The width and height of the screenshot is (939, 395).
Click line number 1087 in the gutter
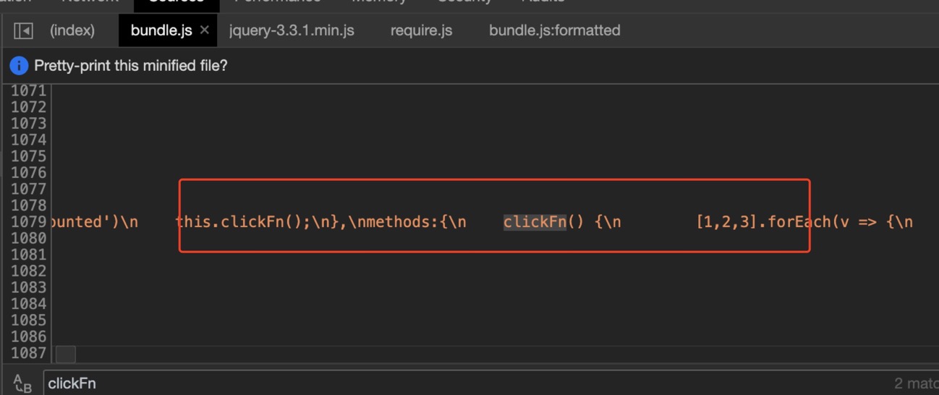click(28, 353)
